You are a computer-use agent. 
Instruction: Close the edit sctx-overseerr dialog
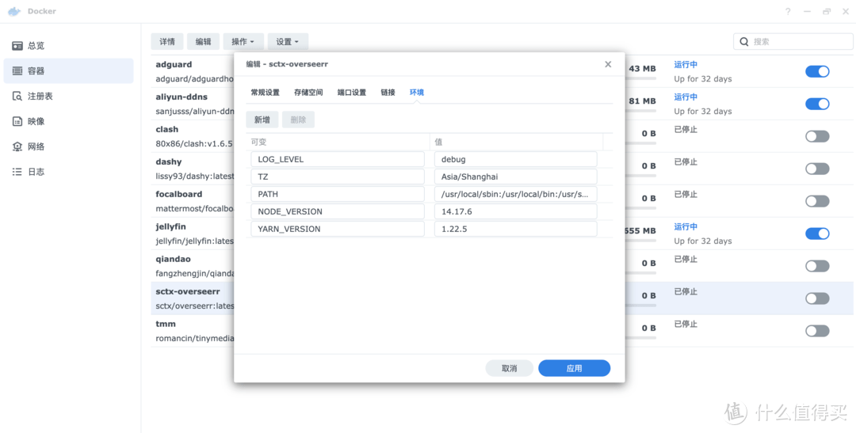[608, 64]
